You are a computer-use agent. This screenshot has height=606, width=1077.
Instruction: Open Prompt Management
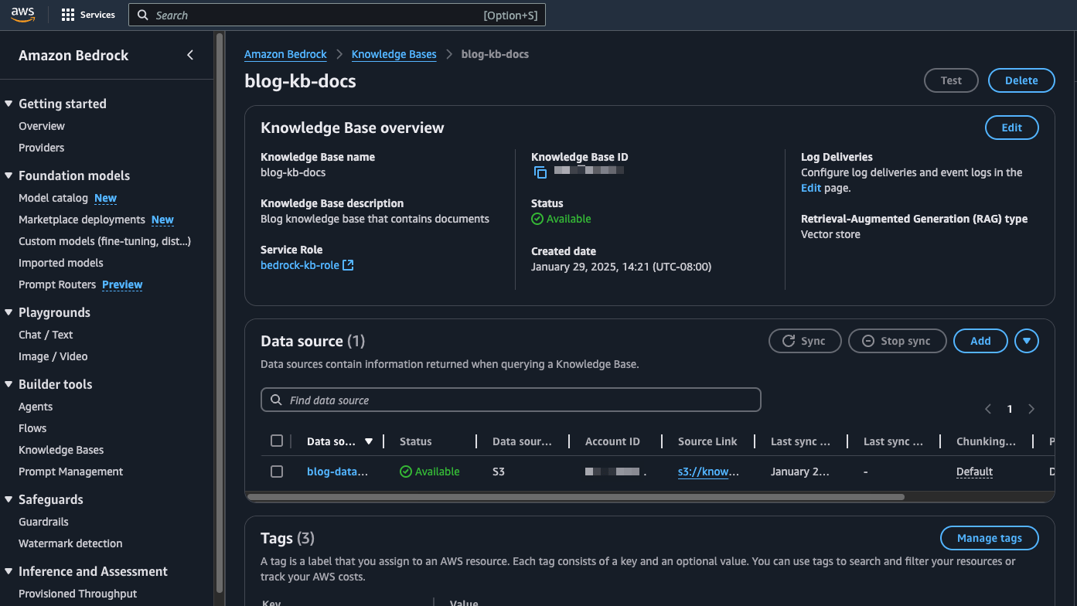(x=71, y=472)
